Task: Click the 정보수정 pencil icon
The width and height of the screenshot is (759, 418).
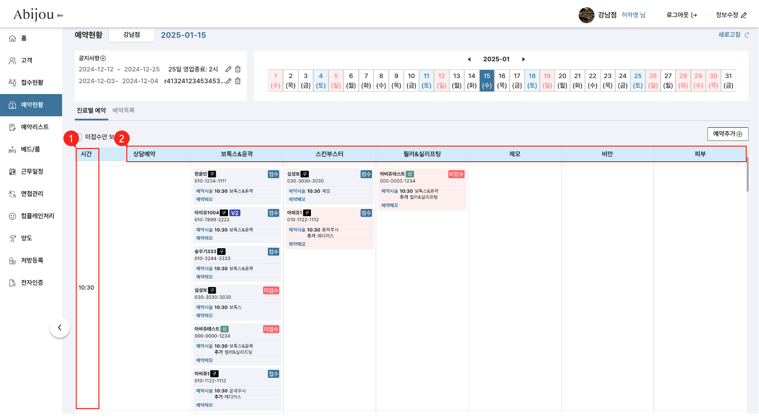Action: click(744, 15)
